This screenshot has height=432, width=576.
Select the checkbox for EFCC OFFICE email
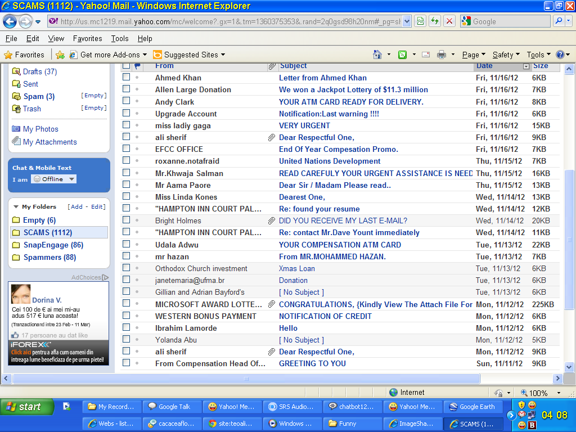tap(127, 148)
